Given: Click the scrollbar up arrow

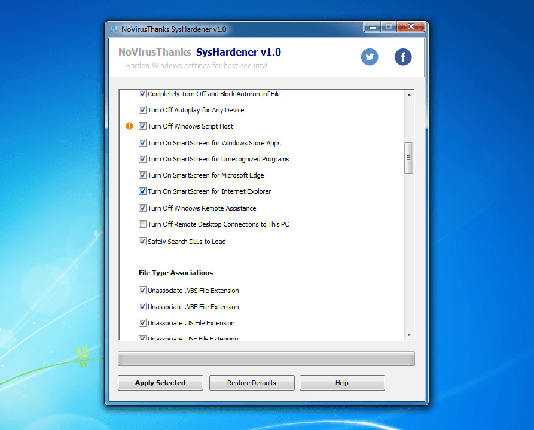Looking at the screenshot, I should click(409, 95).
